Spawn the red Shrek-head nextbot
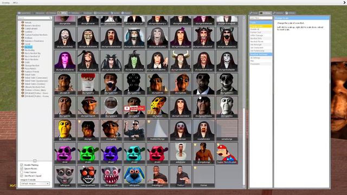 click(157, 153)
